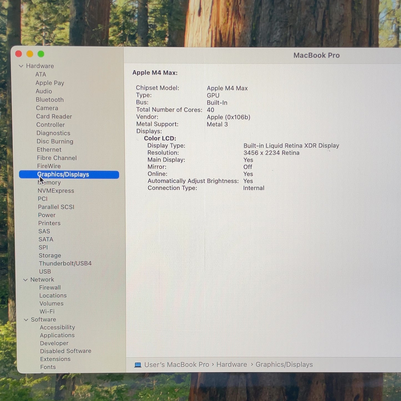The width and height of the screenshot is (401, 401).
Task: Click the red close window button
Action: 19,54
